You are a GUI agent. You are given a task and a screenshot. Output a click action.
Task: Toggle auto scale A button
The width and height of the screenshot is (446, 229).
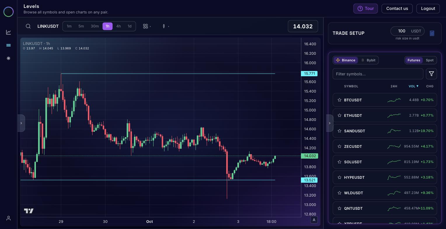[314, 220]
